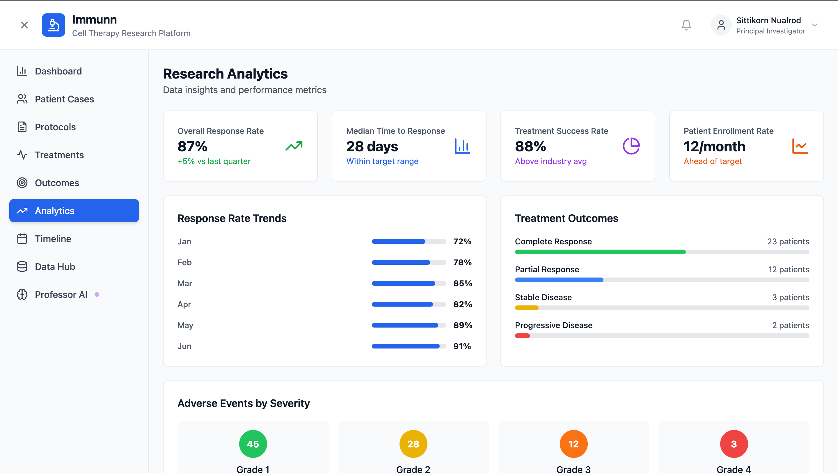Click the user avatar icon
838x473 pixels.
click(721, 25)
